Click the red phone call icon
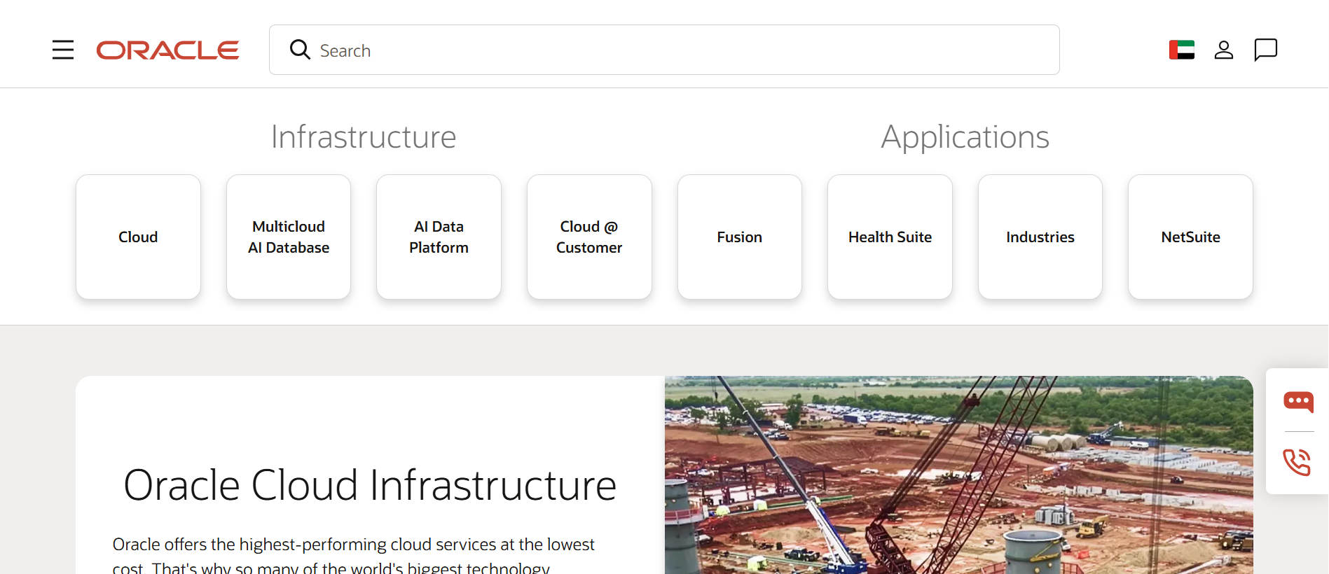 coord(1297,462)
